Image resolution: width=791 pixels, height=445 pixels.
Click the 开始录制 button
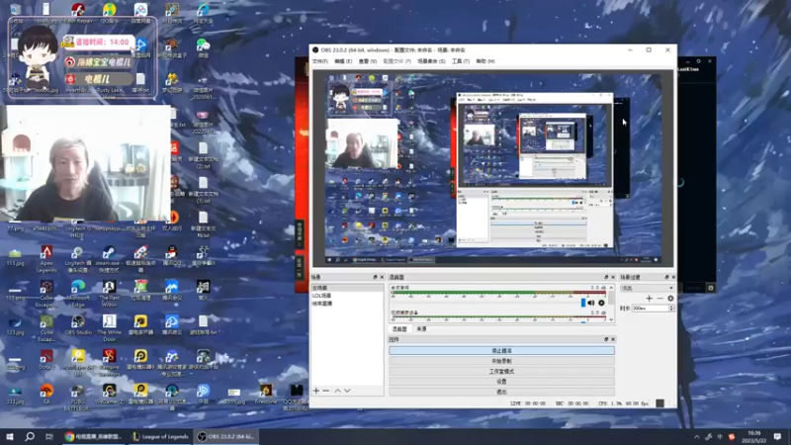(x=501, y=361)
